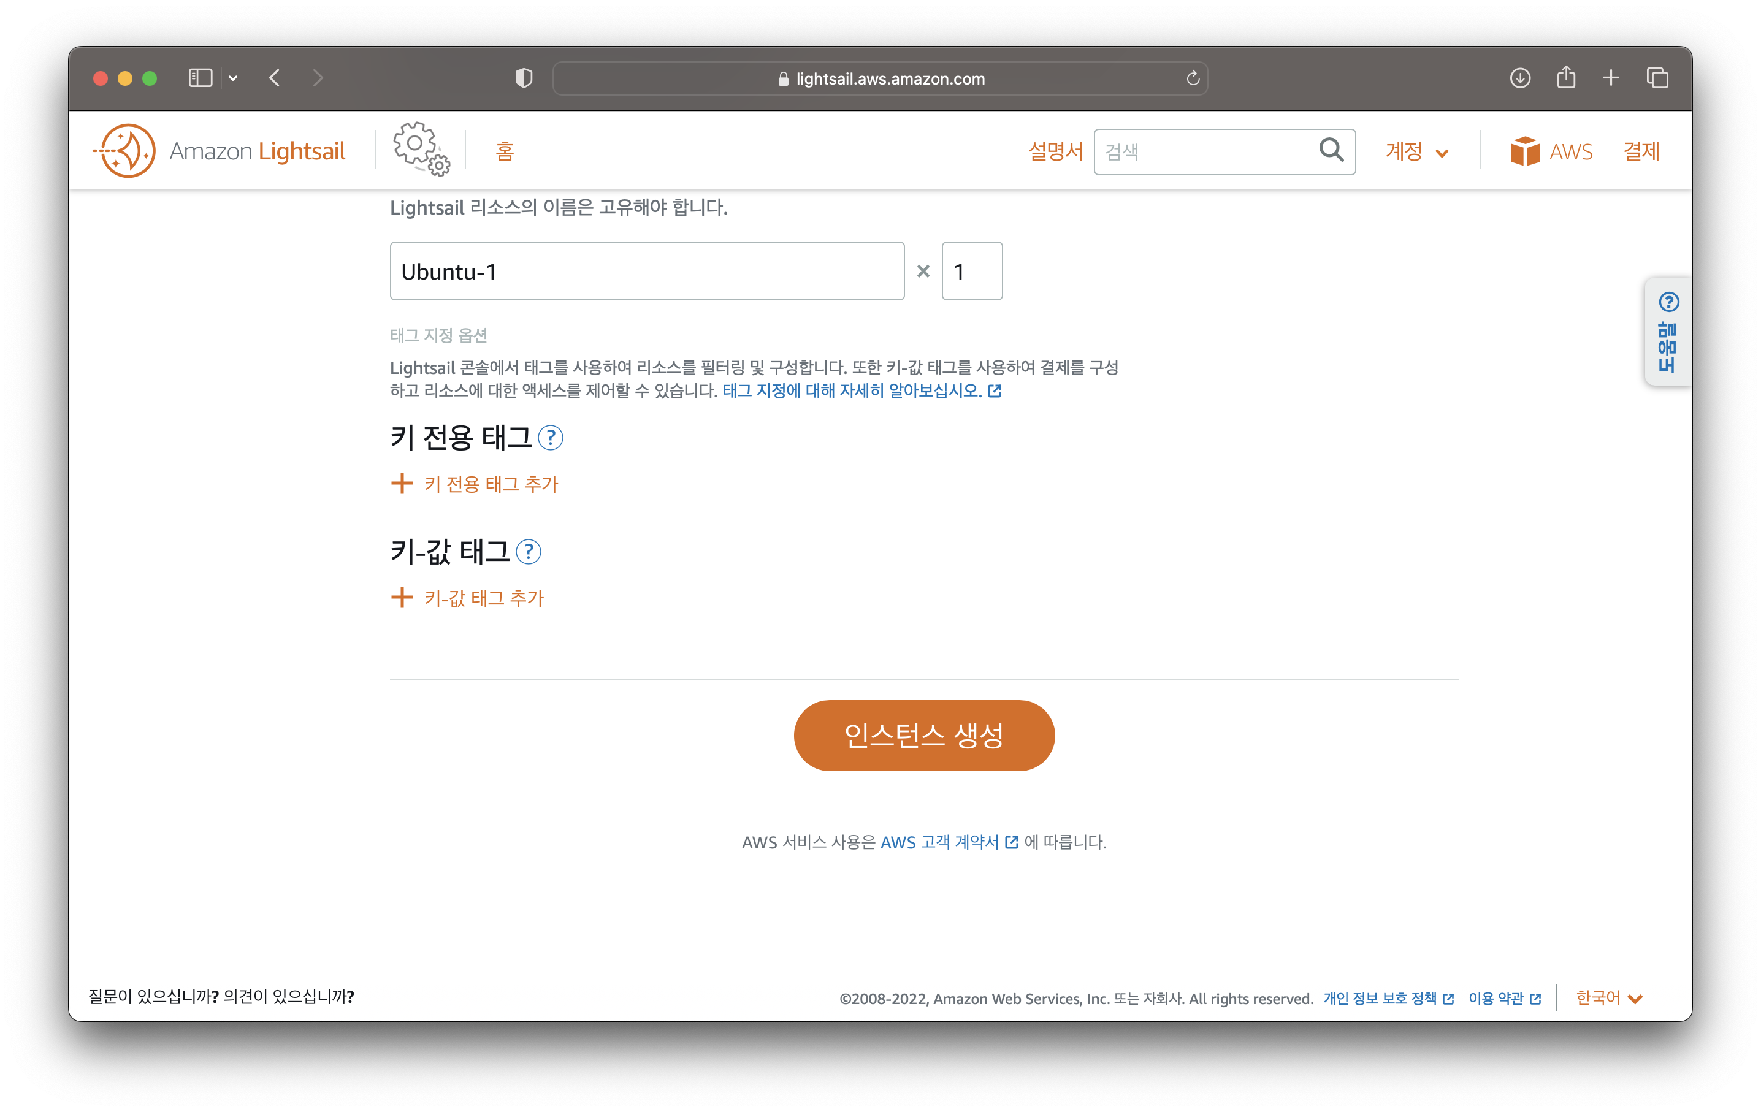Expand the sidebar options chevron in Safari
This screenshot has height=1112, width=1761.
point(233,78)
